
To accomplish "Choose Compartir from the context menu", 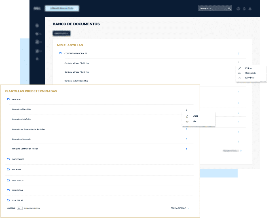I will click(251, 73).
